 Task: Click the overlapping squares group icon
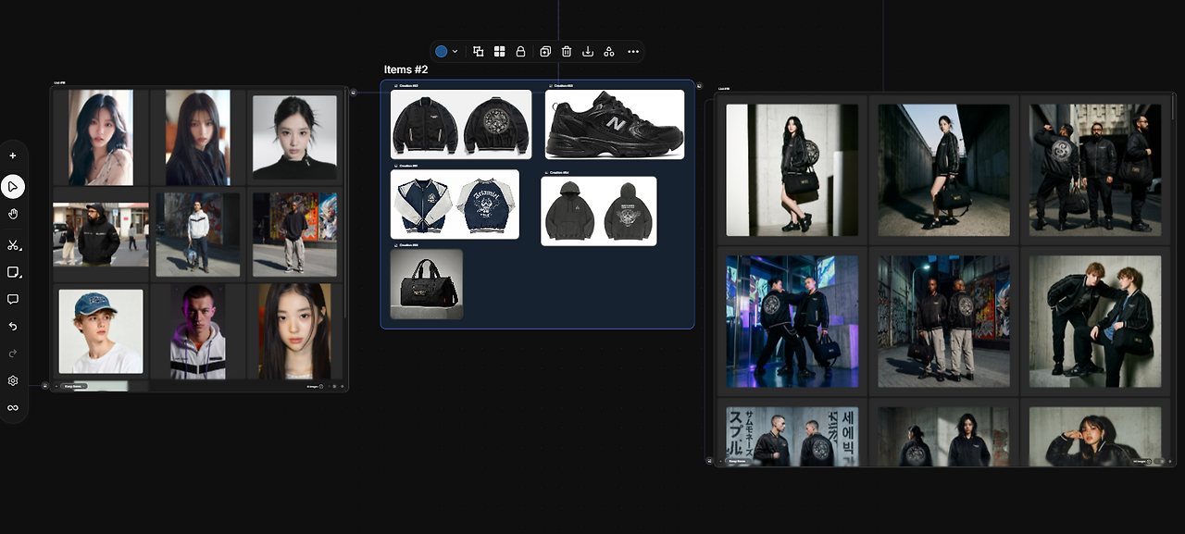(479, 52)
